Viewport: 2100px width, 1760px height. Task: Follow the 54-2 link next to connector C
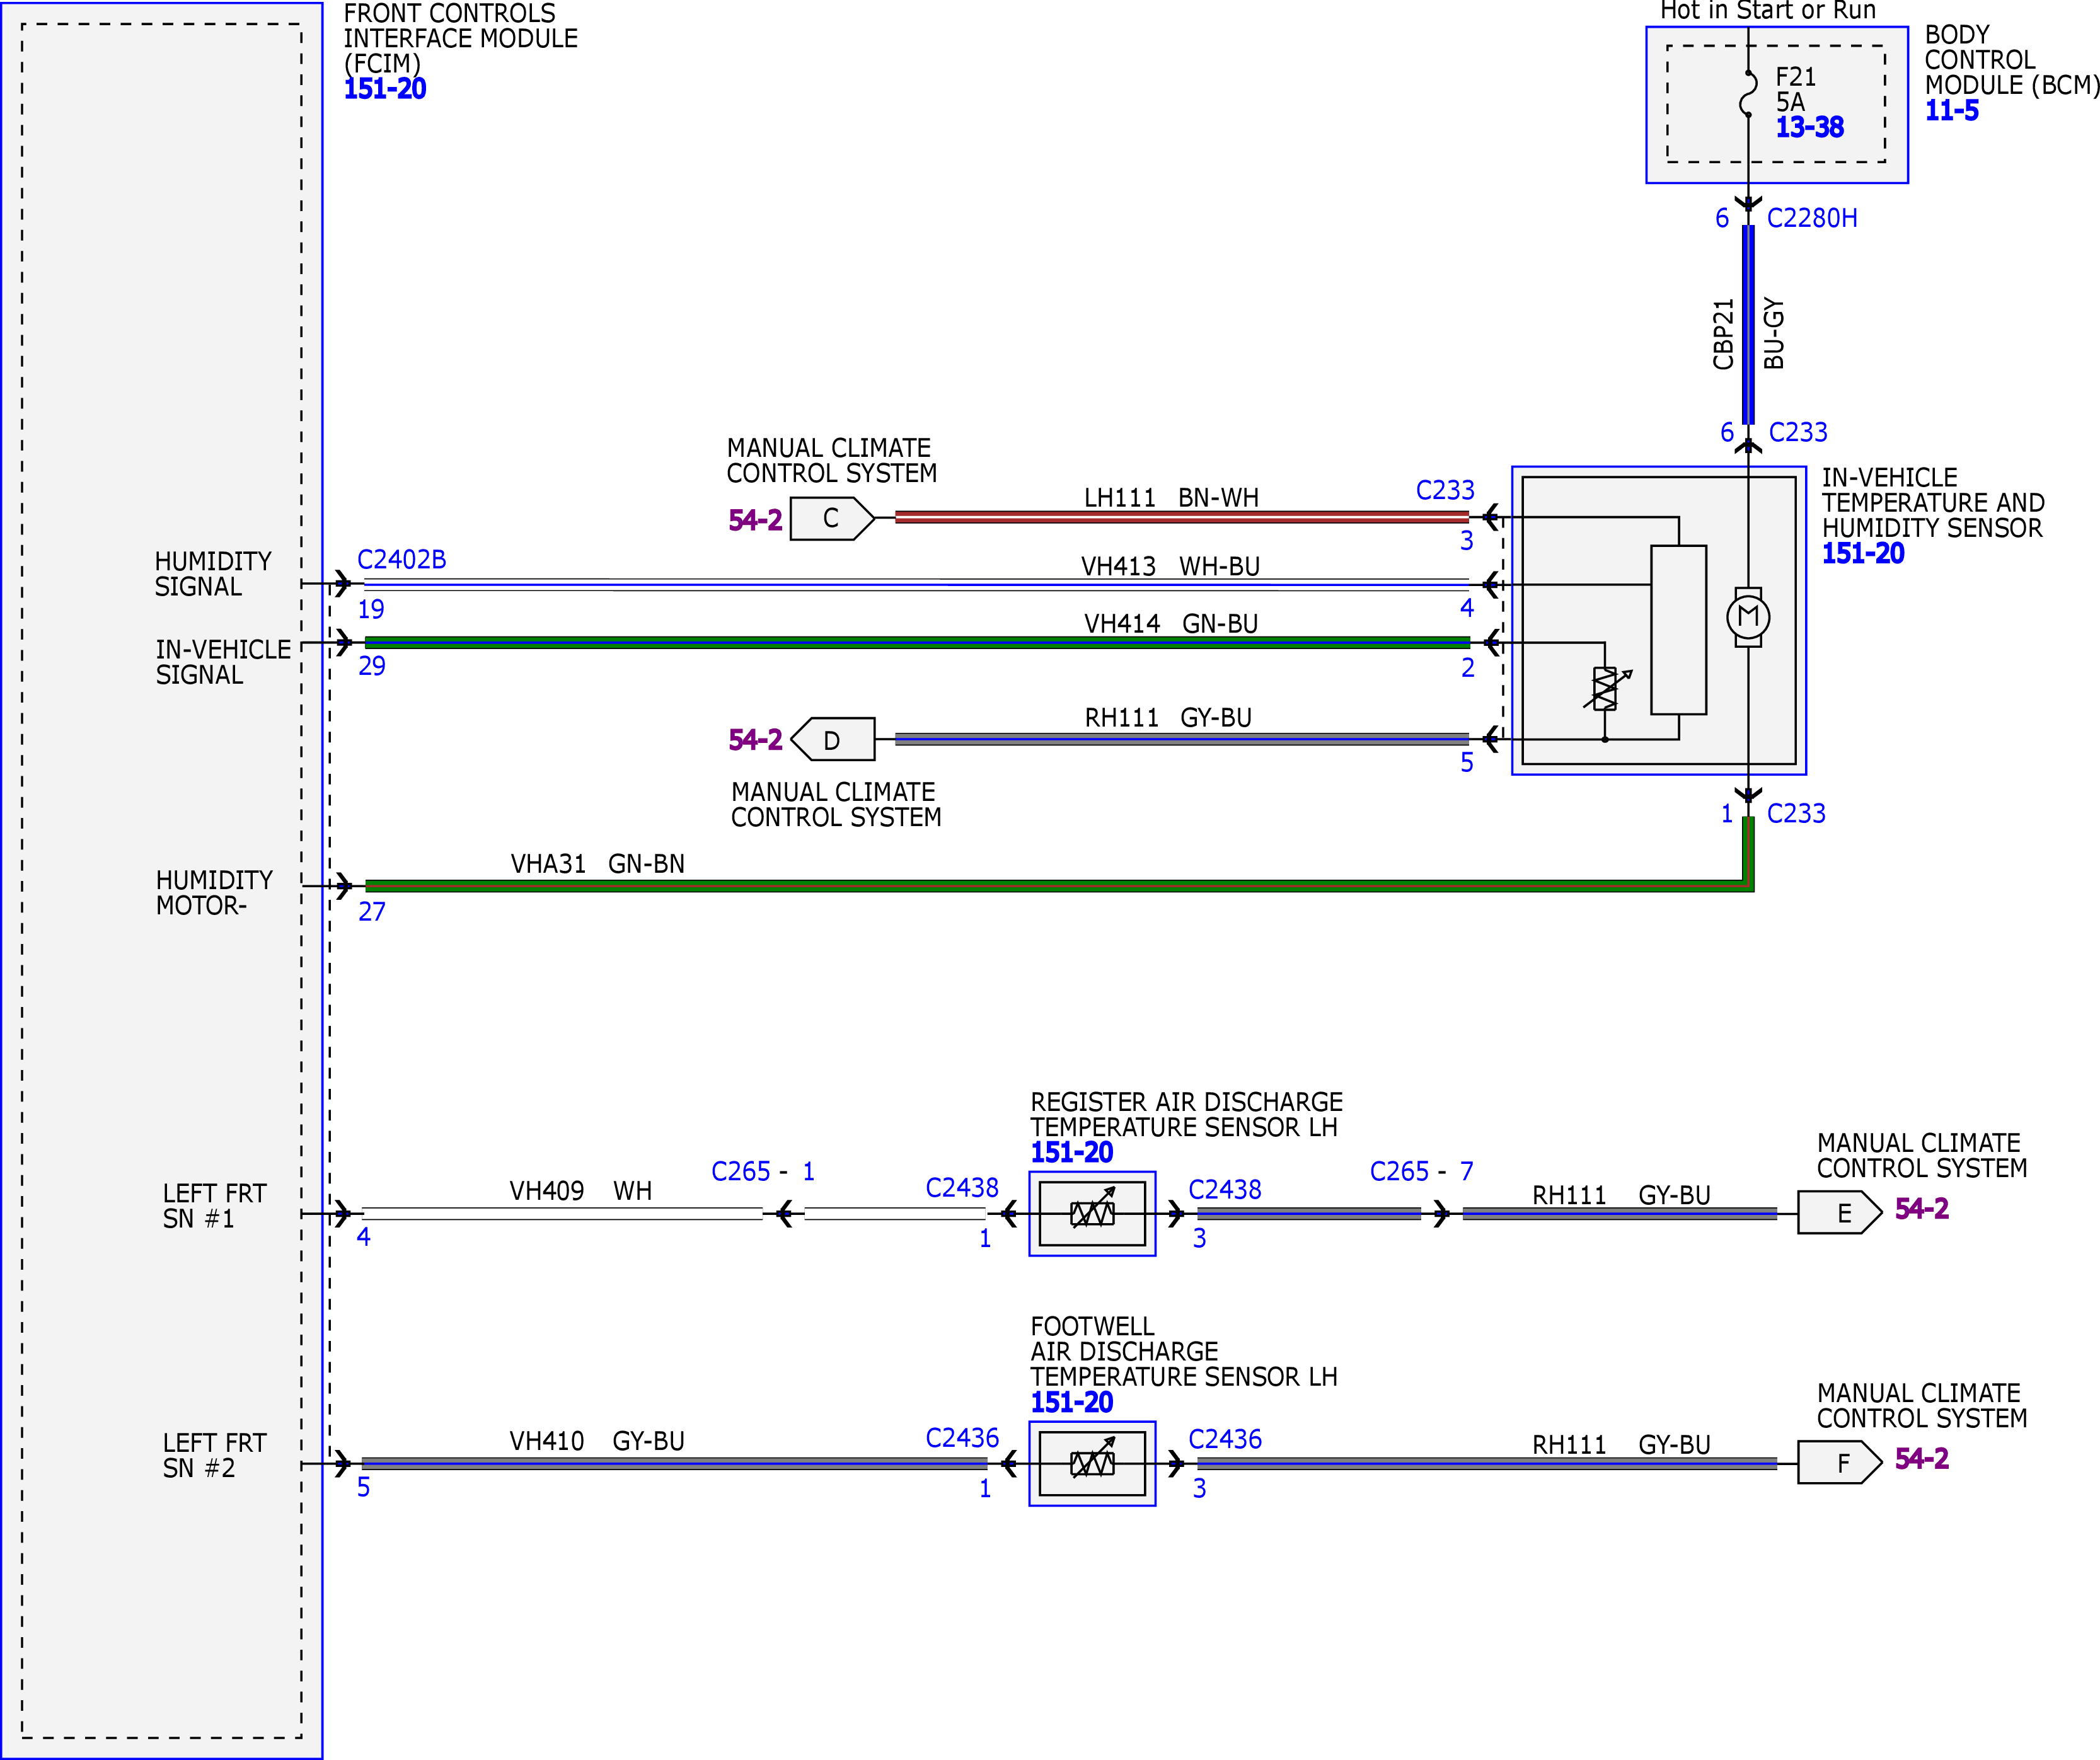coord(755,520)
